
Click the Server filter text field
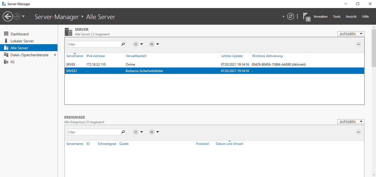pos(93,44)
